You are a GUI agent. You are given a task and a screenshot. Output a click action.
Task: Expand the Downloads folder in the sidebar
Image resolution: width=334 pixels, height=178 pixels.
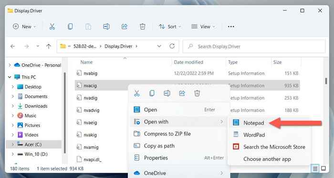point(12,106)
